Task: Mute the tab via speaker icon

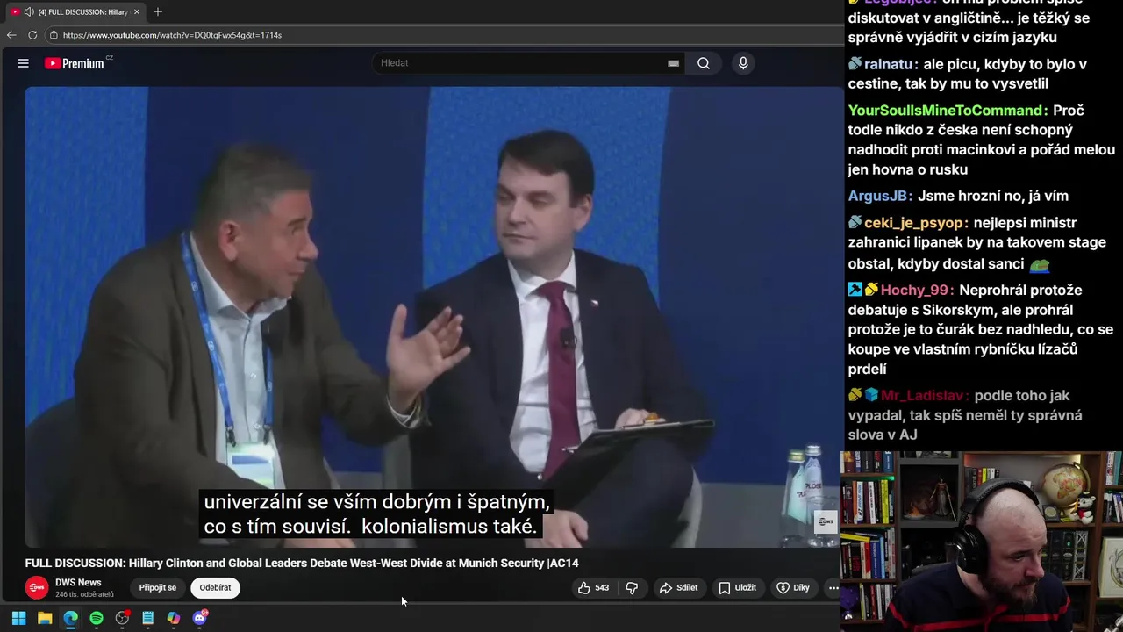Action: [29, 11]
